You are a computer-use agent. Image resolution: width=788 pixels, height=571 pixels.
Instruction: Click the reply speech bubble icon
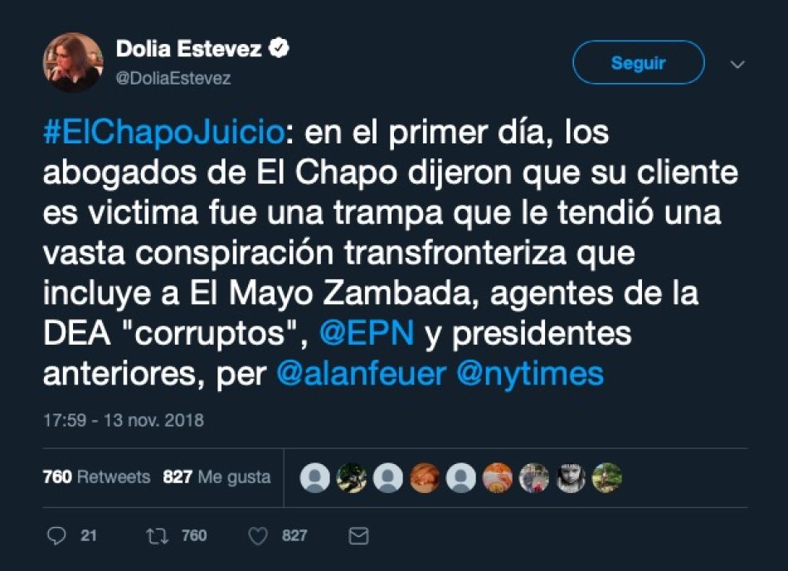click(x=56, y=536)
